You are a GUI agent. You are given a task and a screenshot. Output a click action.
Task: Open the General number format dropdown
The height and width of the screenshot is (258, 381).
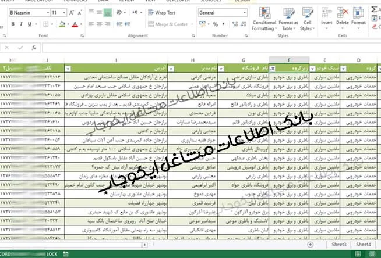[245, 13]
